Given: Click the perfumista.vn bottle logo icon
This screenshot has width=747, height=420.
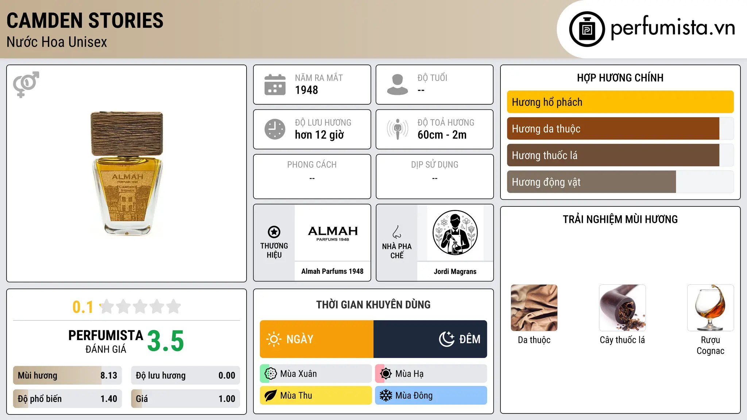Looking at the screenshot, I should (x=587, y=29).
